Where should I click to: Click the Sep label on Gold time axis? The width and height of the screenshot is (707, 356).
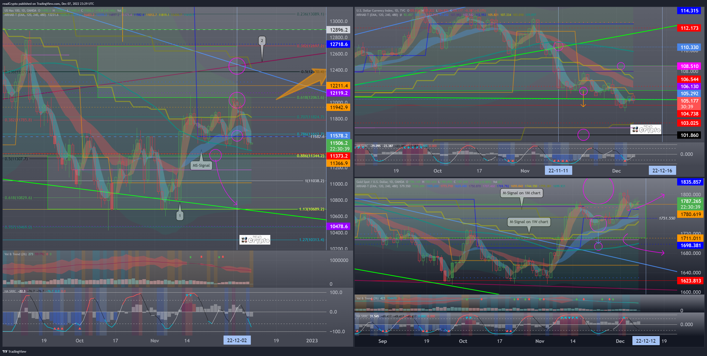[382, 341]
